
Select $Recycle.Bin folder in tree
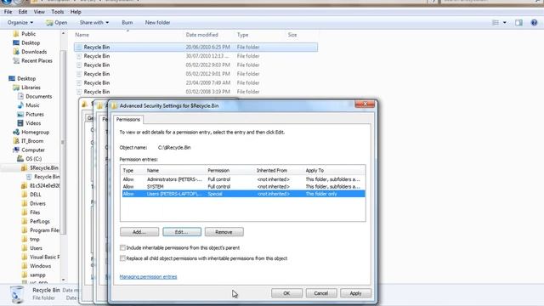(x=40, y=168)
